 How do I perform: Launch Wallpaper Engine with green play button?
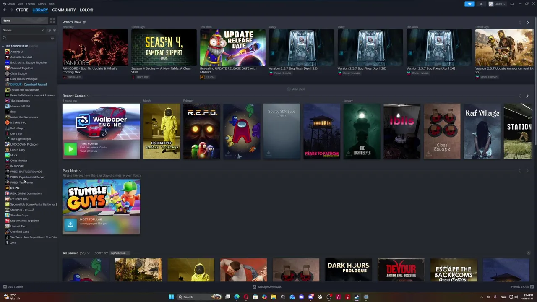pyautogui.click(x=70, y=149)
